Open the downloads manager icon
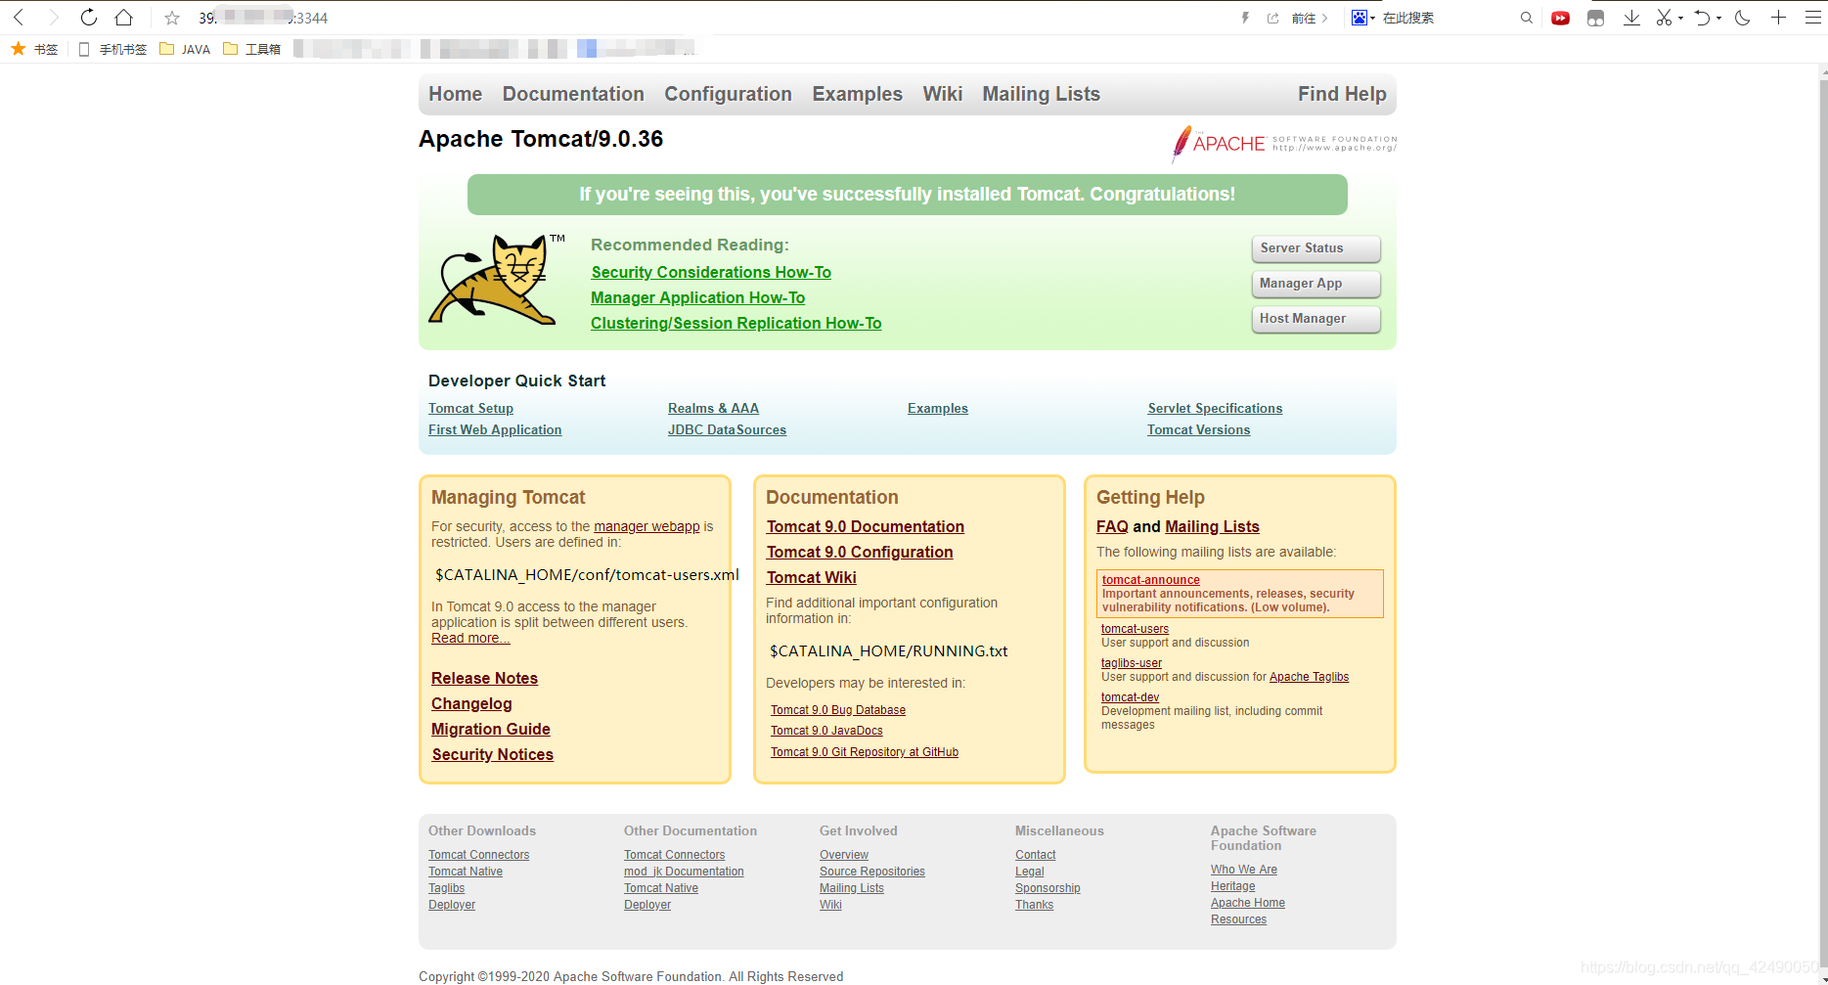Screen dimensions: 1828x985 click(1631, 17)
